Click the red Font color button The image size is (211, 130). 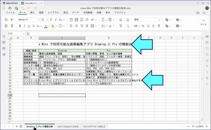click(x=46, y=26)
